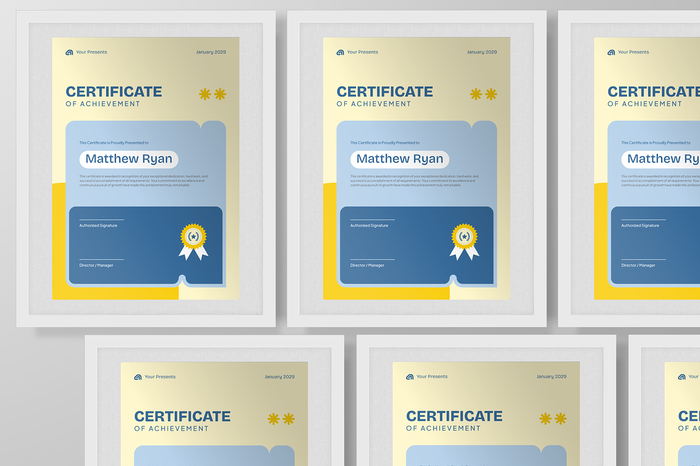This screenshot has width=700, height=466.
Task: Click the yellow asterisk pair on the bottom-left certificate
Action: click(x=281, y=419)
